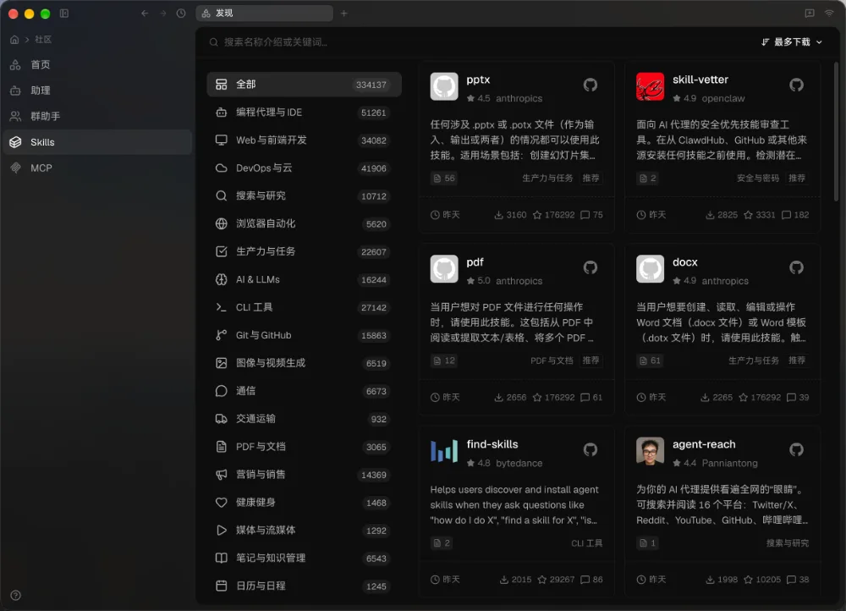Image resolution: width=846 pixels, height=611 pixels.
Task: Filter by 生产力与任务 category in list
Action: click(x=304, y=251)
